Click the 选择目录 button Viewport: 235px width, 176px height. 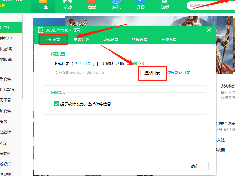[x=152, y=73]
